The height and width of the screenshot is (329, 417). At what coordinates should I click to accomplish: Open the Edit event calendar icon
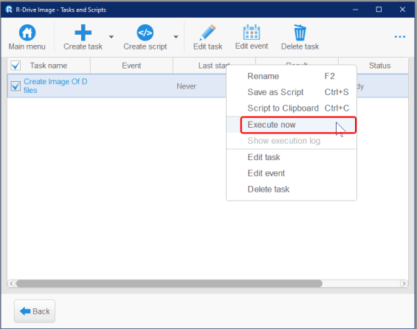point(252,32)
